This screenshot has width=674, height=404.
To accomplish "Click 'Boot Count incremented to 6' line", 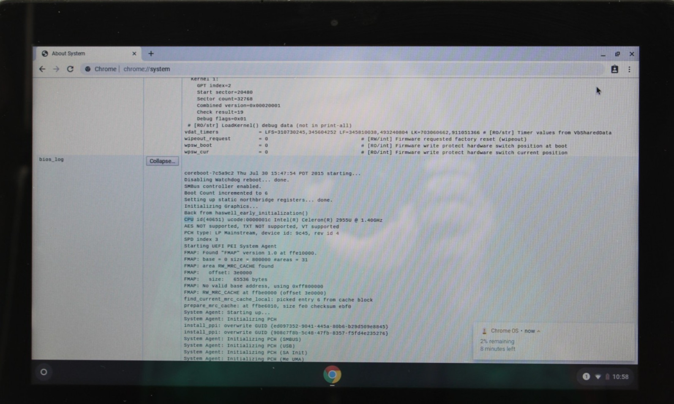I will click(x=226, y=193).
